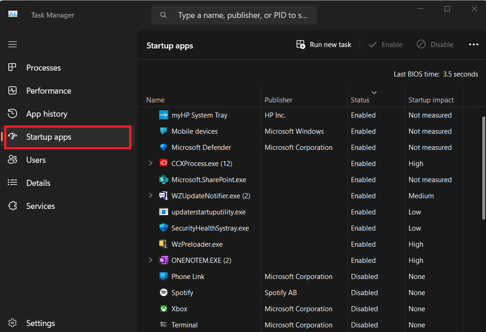This screenshot has height=332, width=486.
Task: Click the ONENOTEM.EXE OneNote icon
Action: click(163, 260)
